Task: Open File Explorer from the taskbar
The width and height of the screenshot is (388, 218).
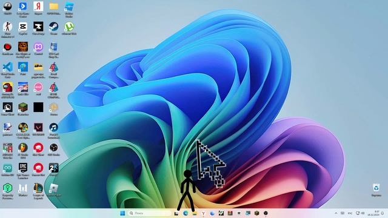Action: tap(195, 213)
